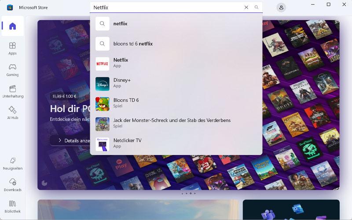Click the EA Play tile in banner

pyautogui.click(x=121, y=167)
